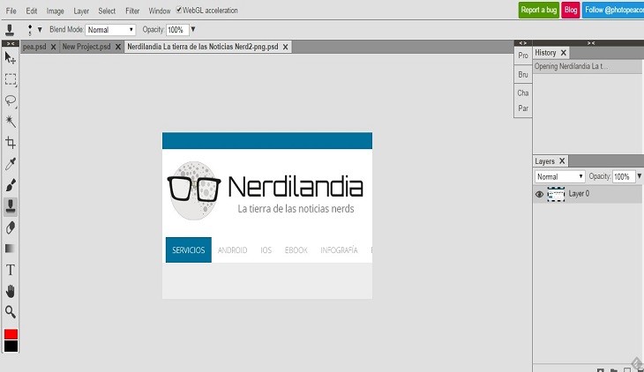The height and width of the screenshot is (372, 644).
Task: Click the Report a bug button
Action: pyautogui.click(x=538, y=10)
